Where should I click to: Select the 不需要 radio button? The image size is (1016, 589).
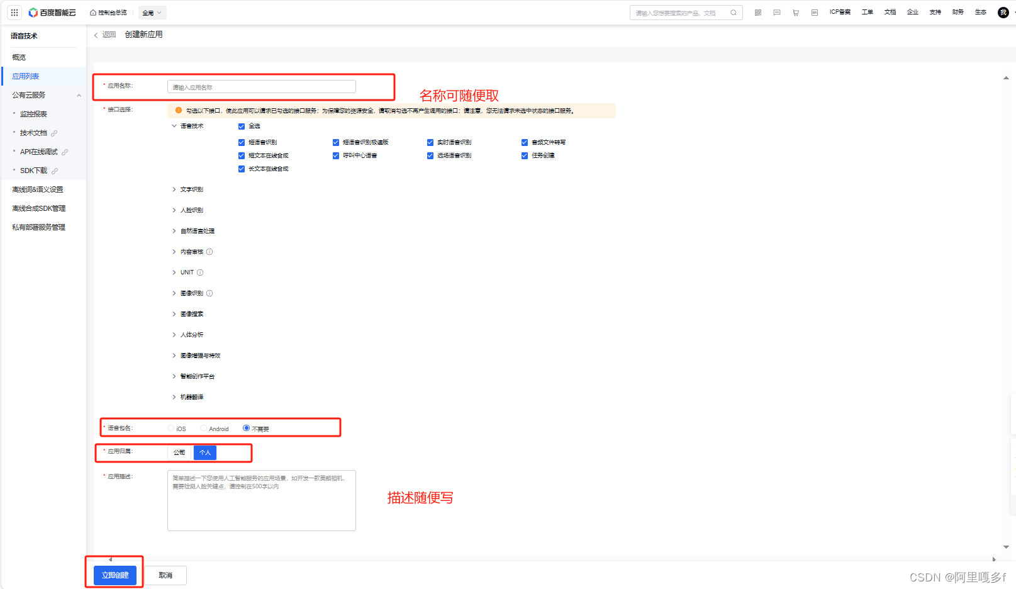[246, 428]
